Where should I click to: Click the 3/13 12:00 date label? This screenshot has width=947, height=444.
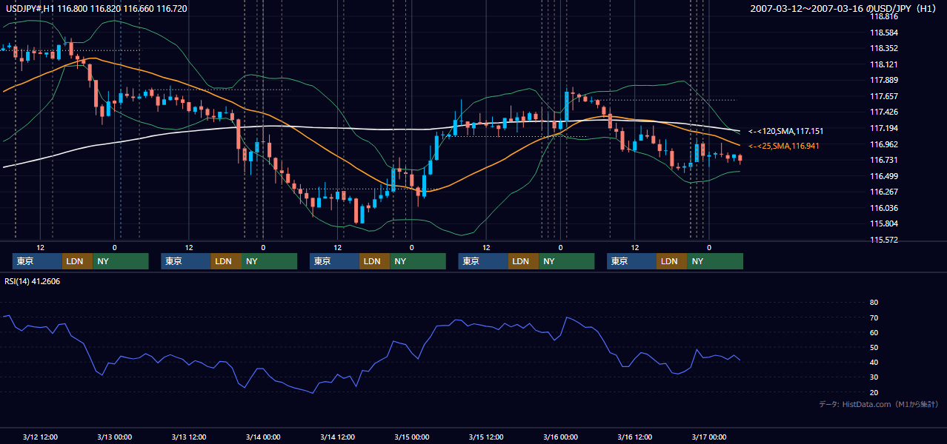coord(188,437)
